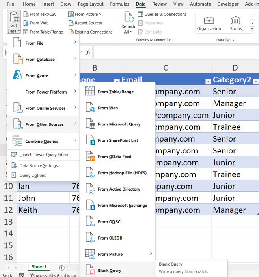Click the Trainee cell in row 9
259x277 pixels.
tap(235, 174)
